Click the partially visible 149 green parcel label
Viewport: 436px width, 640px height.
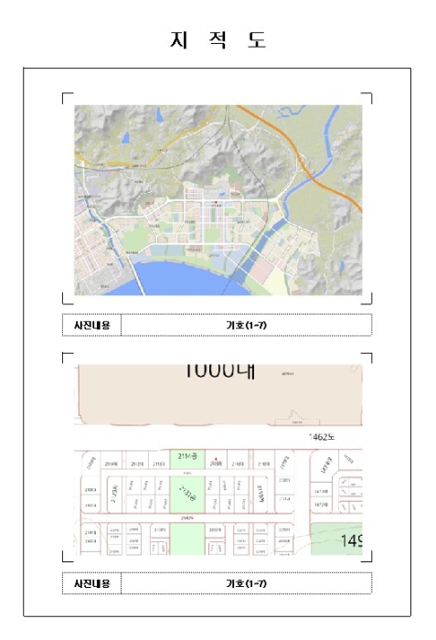coord(351,541)
